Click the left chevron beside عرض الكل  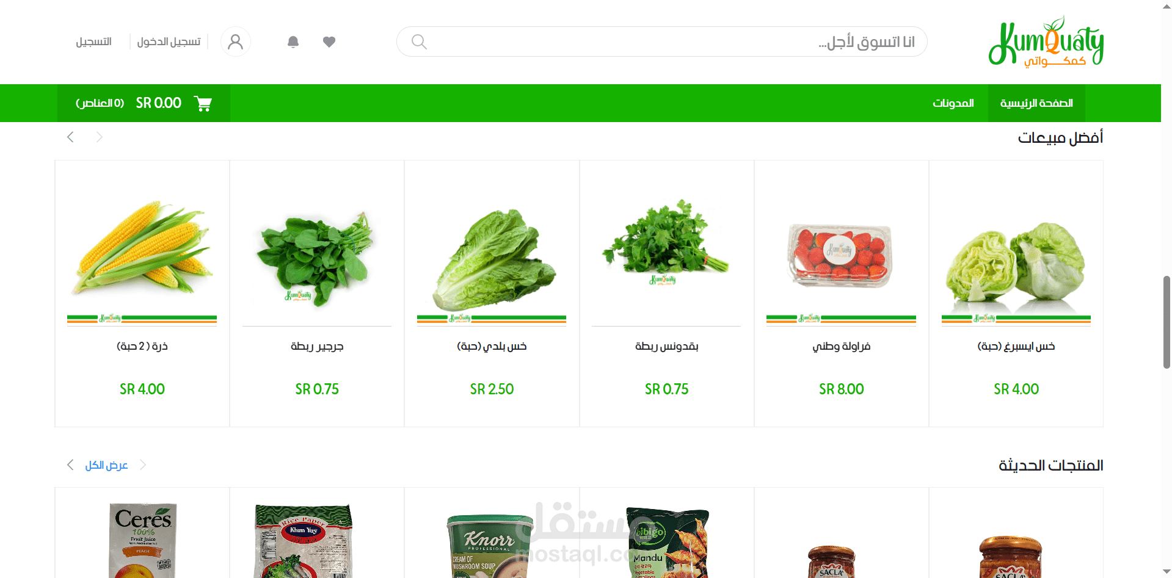click(70, 465)
